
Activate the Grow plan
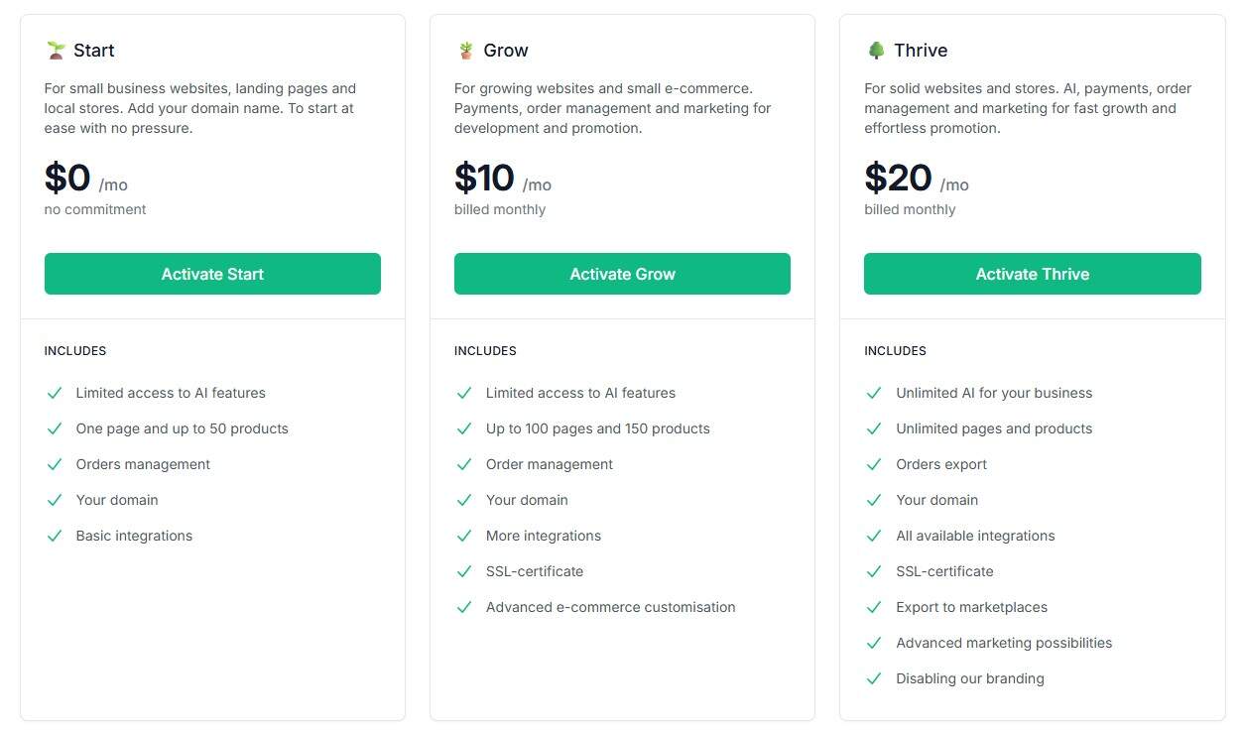click(x=622, y=274)
